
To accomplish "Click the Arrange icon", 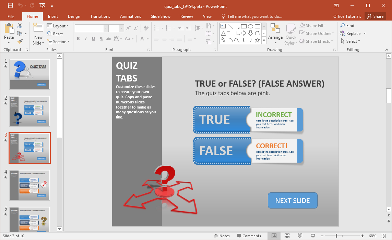I will click(x=275, y=28).
